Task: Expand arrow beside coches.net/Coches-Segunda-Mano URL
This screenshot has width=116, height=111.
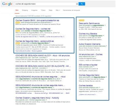Action: (52, 31)
